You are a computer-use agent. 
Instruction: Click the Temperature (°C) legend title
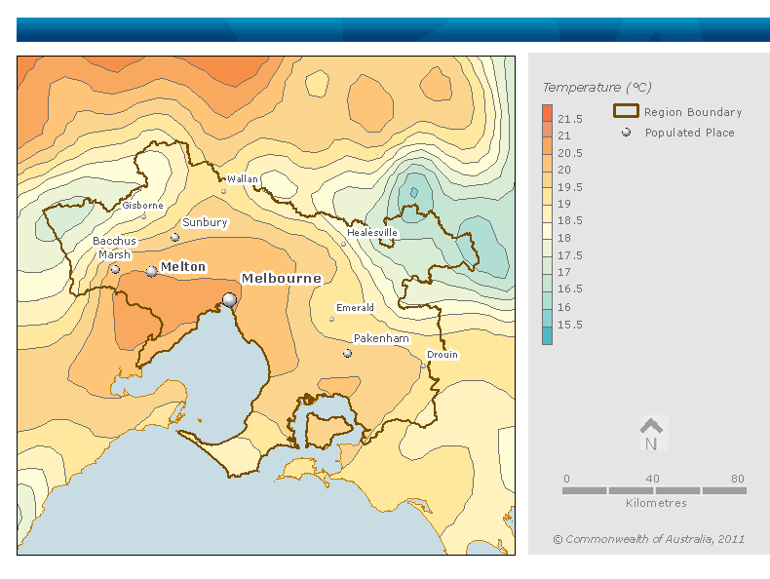point(597,88)
